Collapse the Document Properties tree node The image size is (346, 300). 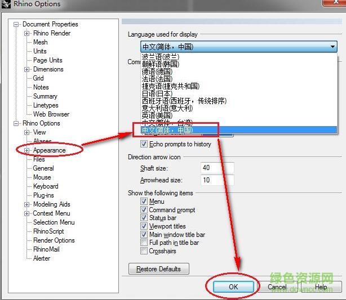click(16, 24)
